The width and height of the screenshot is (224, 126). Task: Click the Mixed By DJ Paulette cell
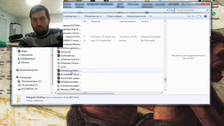(150, 37)
